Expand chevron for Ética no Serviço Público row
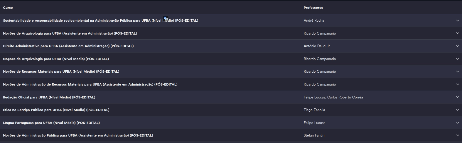This screenshot has width=462, height=143. click(457, 110)
